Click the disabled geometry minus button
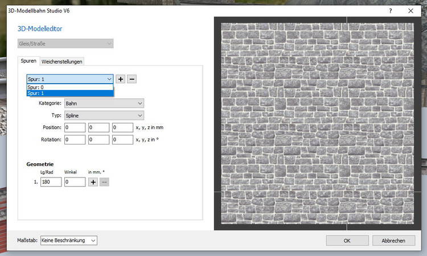Viewport: 427px width, 256px height. coord(104,182)
